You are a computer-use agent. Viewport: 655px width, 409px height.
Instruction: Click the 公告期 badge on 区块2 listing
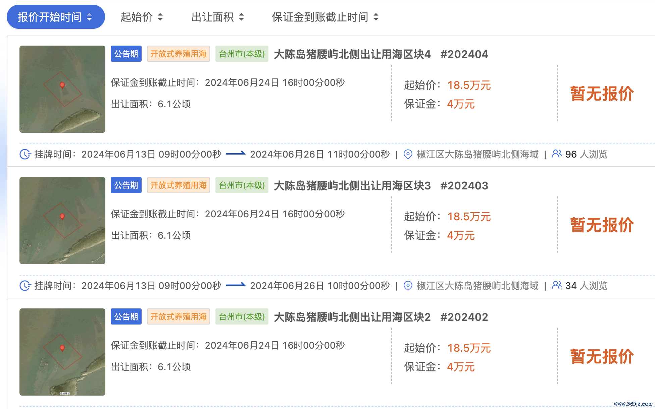pos(126,316)
